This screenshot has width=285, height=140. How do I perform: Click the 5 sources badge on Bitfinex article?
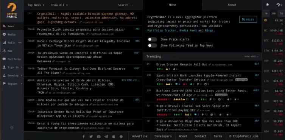point(221,95)
